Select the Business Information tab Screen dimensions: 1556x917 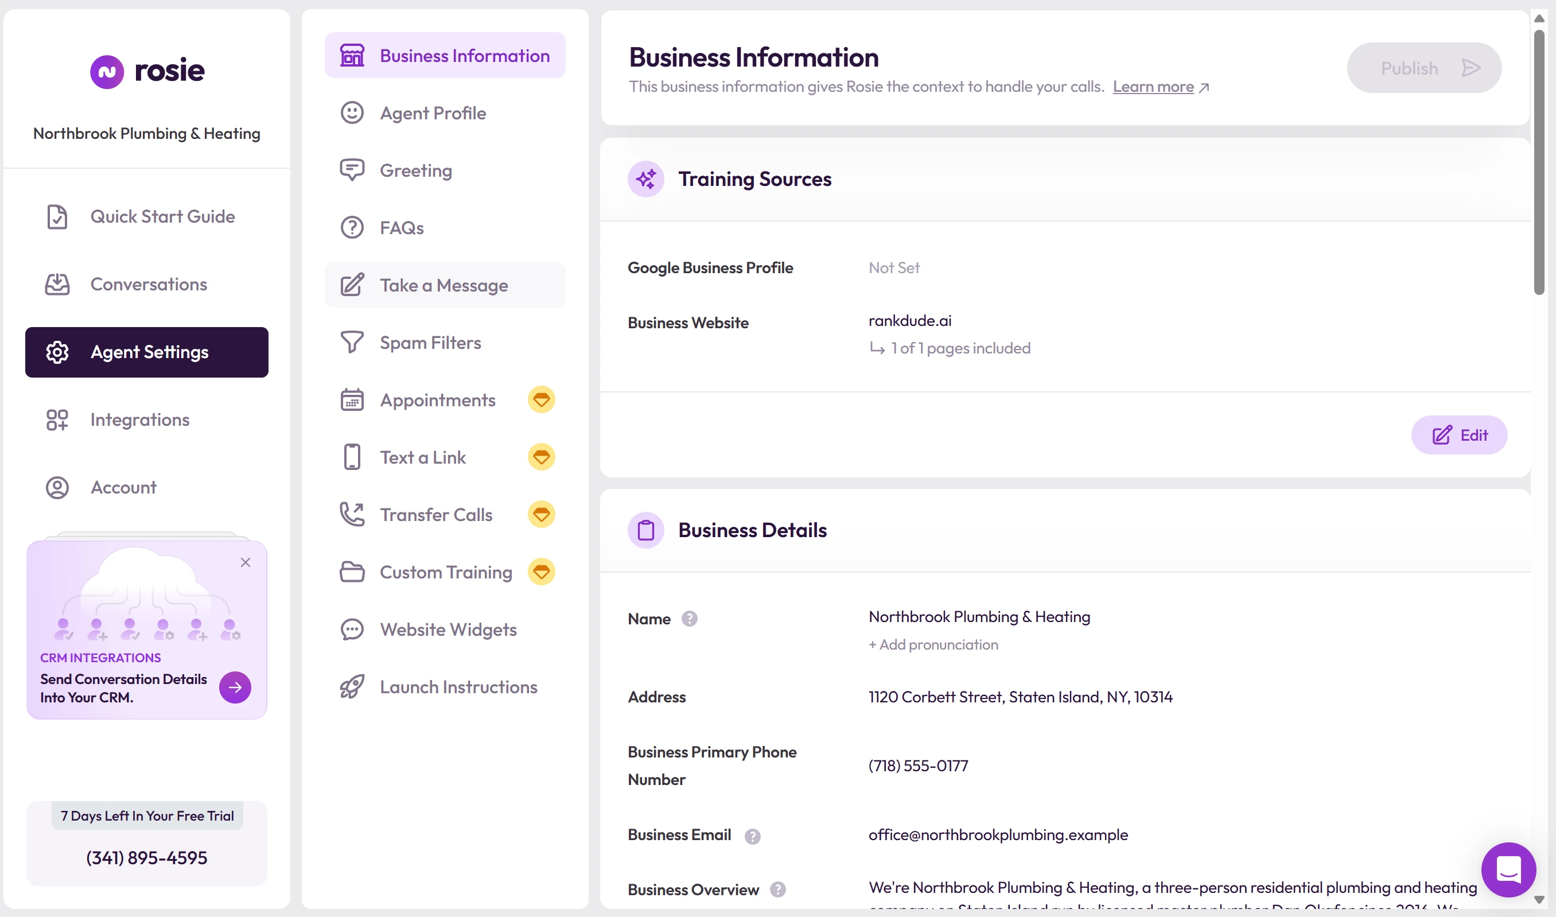pyautogui.click(x=445, y=56)
